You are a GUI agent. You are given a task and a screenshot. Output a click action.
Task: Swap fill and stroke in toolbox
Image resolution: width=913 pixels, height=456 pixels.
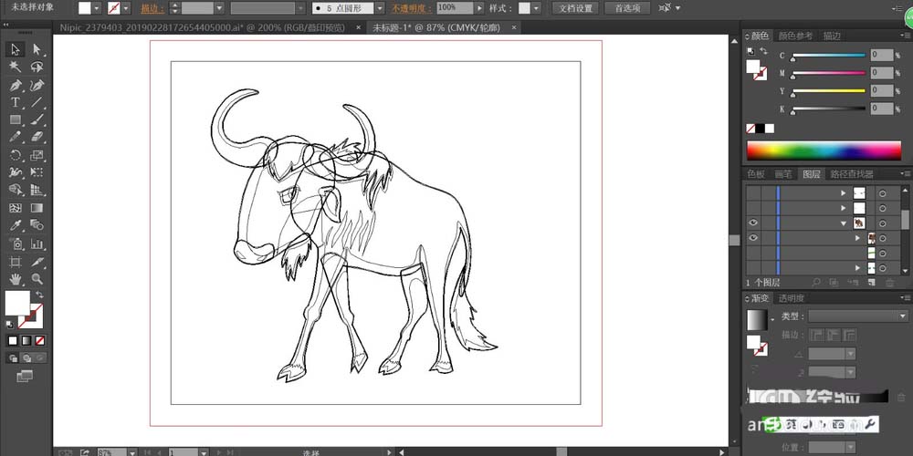(39, 295)
